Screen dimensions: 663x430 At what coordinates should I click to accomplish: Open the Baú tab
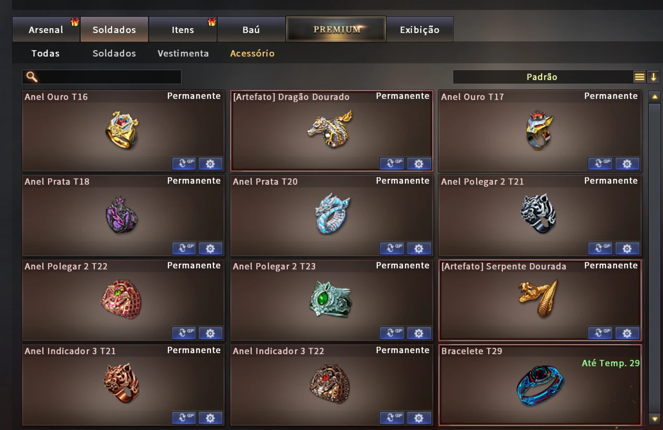[x=251, y=29]
